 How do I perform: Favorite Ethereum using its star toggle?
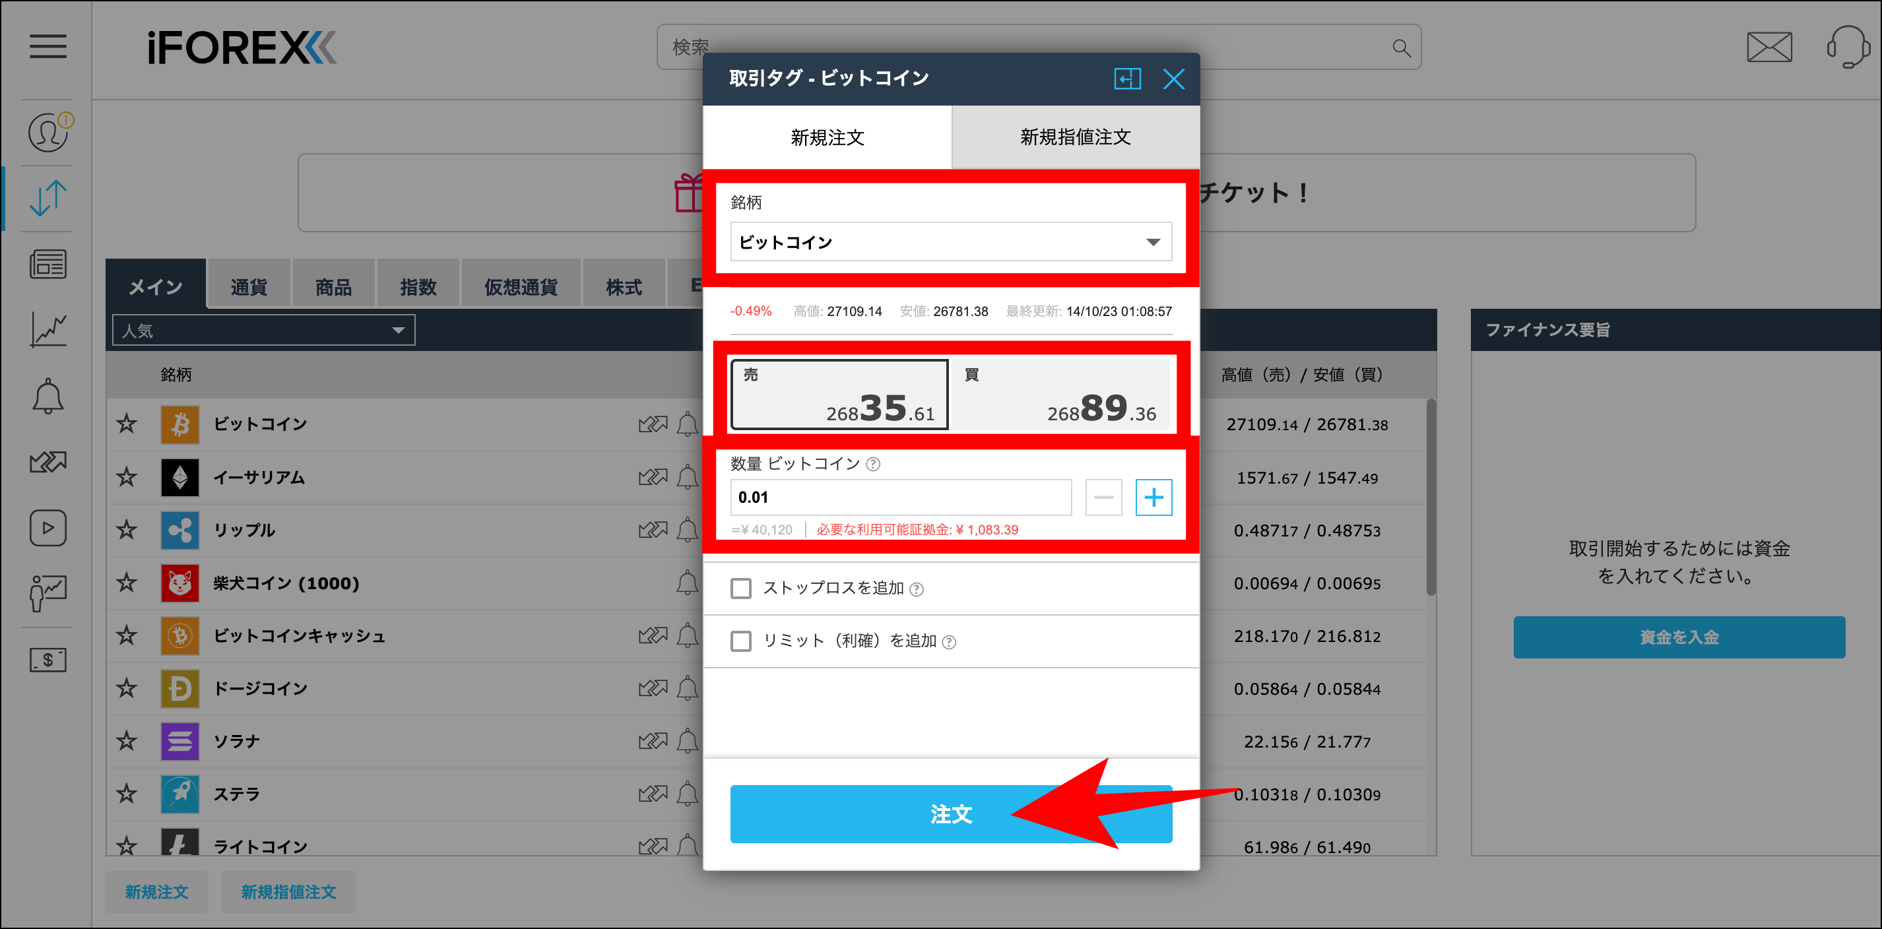(127, 477)
